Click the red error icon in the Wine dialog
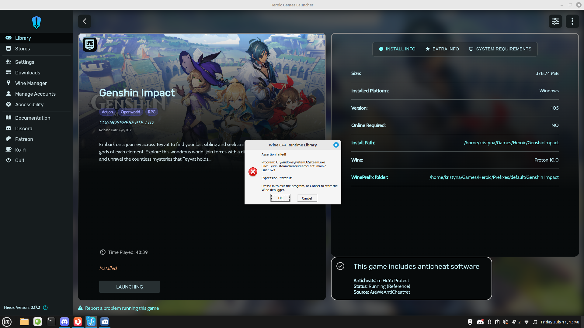This screenshot has width=584, height=328. tap(253, 172)
